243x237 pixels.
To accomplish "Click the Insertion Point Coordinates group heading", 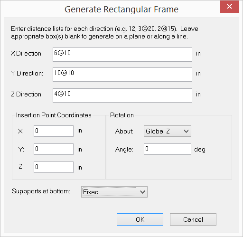I will click(x=54, y=115).
